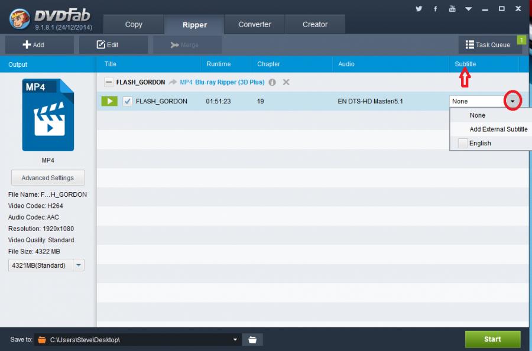The width and height of the screenshot is (532, 351).
Task: Browse for output folder icon
Action: pos(252,339)
